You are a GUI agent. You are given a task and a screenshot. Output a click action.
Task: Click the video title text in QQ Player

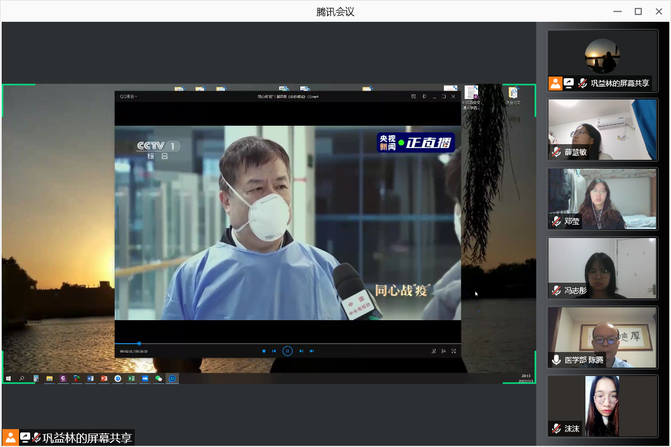click(287, 97)
